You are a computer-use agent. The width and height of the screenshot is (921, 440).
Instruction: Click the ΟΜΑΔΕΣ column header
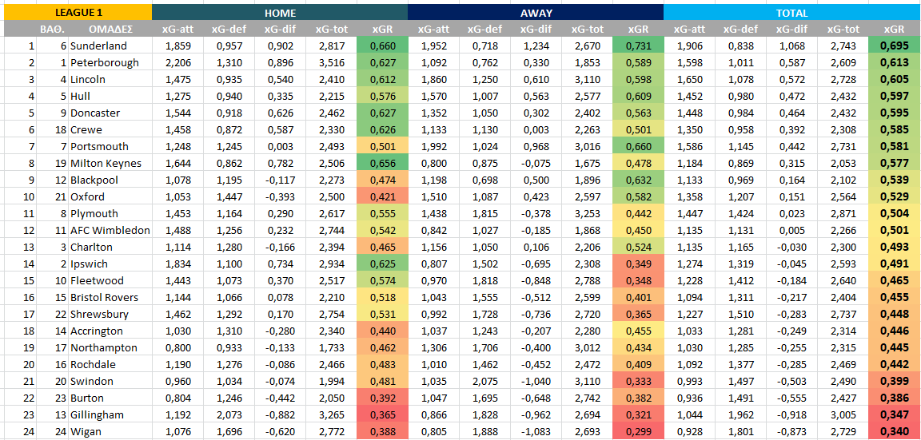110,29
